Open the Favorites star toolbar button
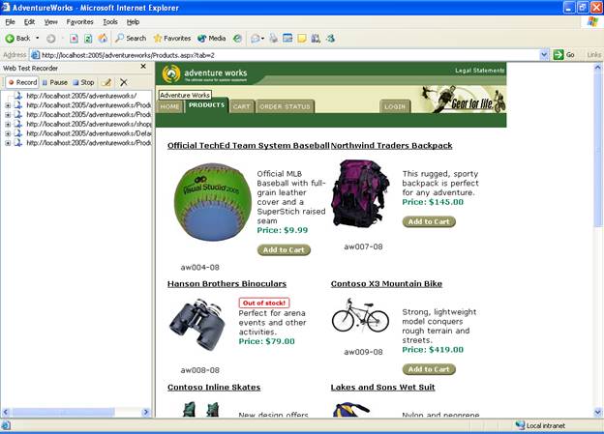Viewport: 604px width, 434px height. click(171, 38)
